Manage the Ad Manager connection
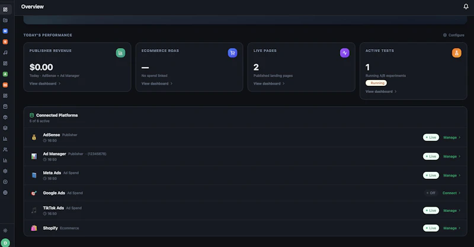 [x=452, y=156]
